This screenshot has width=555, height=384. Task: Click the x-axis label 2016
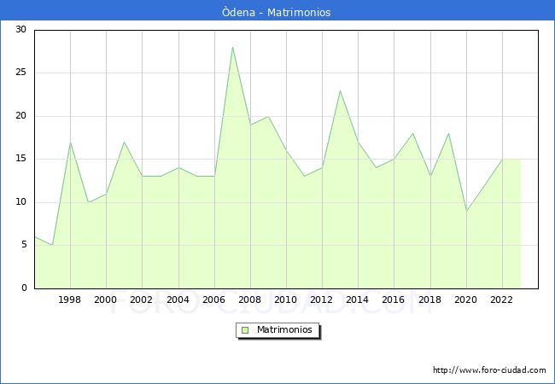394,300
